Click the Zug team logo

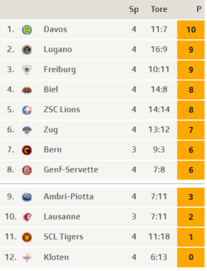tap(27, 130)
